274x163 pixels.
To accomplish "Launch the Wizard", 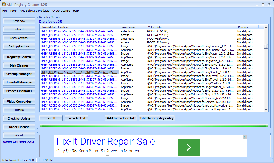I will pyautogui.click(x=19, y=29).
